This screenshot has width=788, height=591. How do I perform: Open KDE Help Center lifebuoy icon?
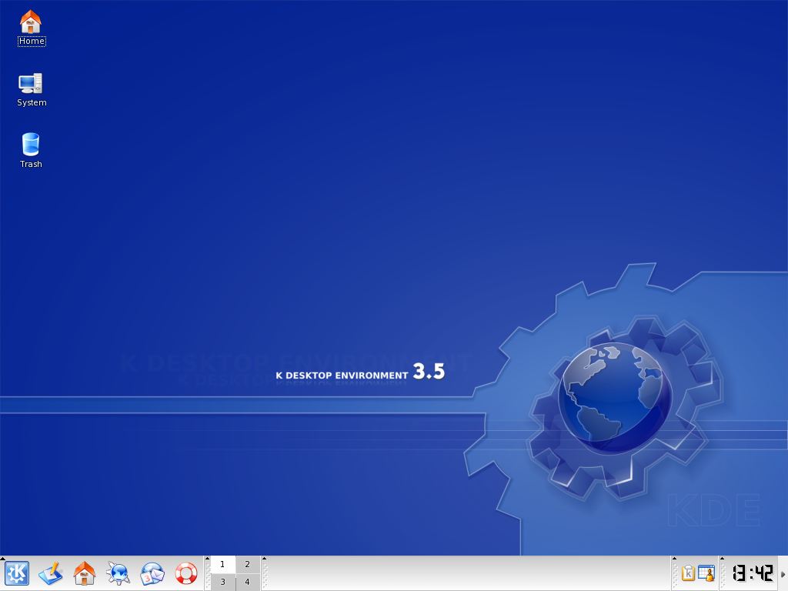pos(186,573)
